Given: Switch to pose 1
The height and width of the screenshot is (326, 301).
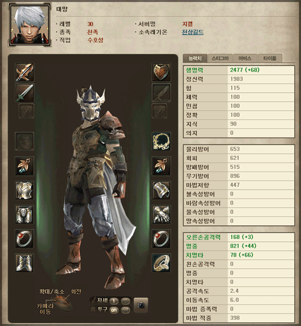Looking at the screenshot, I should tap(114, 301).
